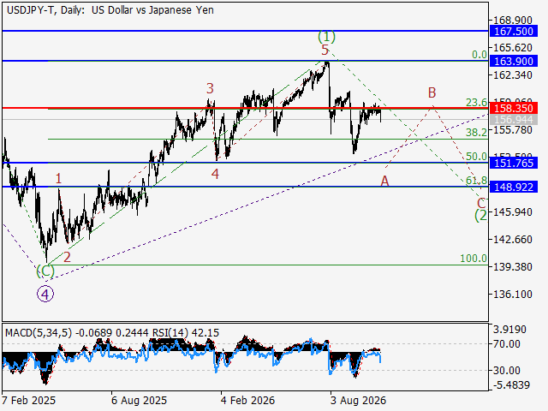Select the 148.922 price level tag

pos(513,187)
